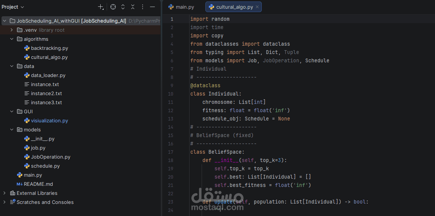Expand Scratches and Consoles node
435x216 pixels.
tap(5, 202)
